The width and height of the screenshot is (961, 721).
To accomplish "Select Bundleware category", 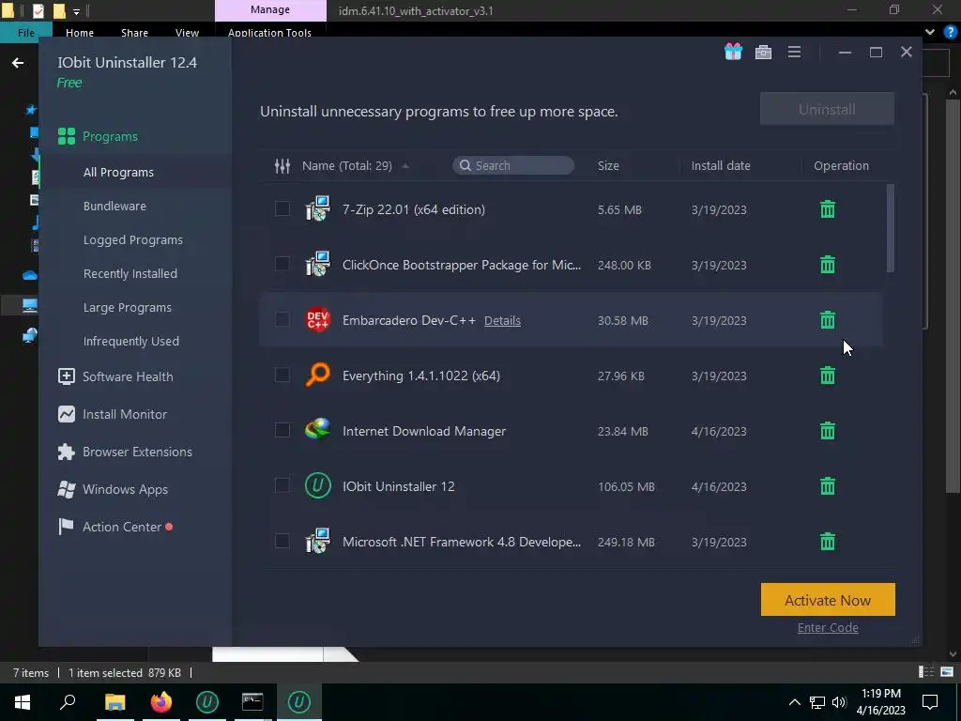I will tap(114, 206).
